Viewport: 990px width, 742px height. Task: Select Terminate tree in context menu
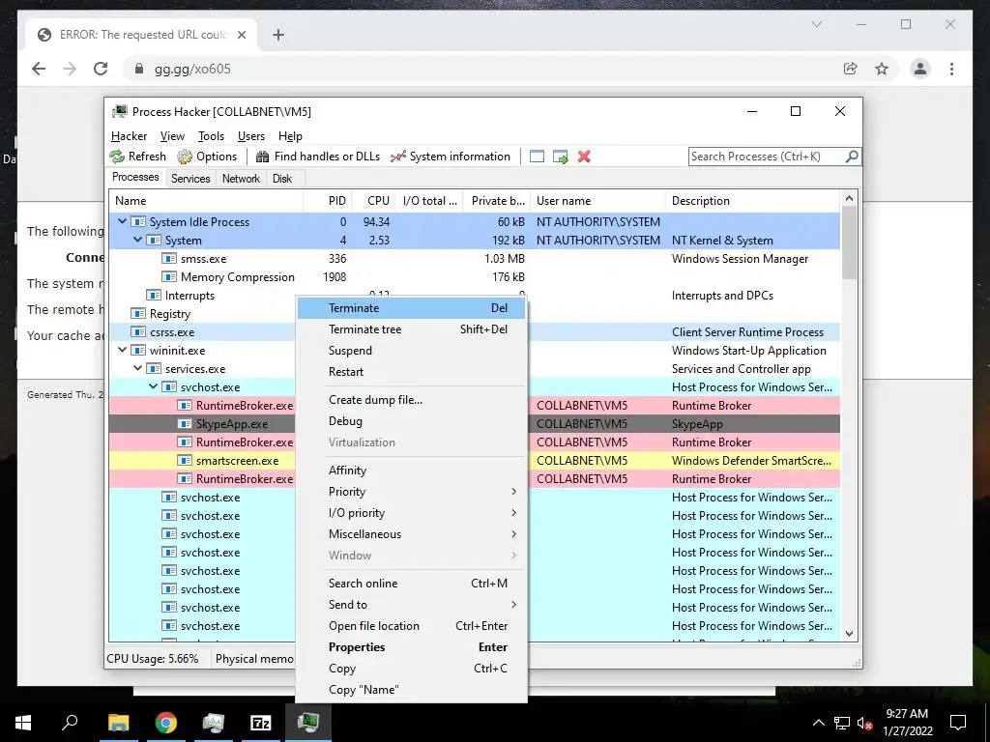411,329
